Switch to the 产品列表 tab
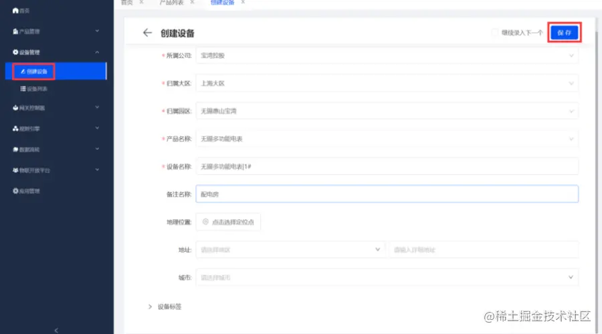 (x=172, y=2)
